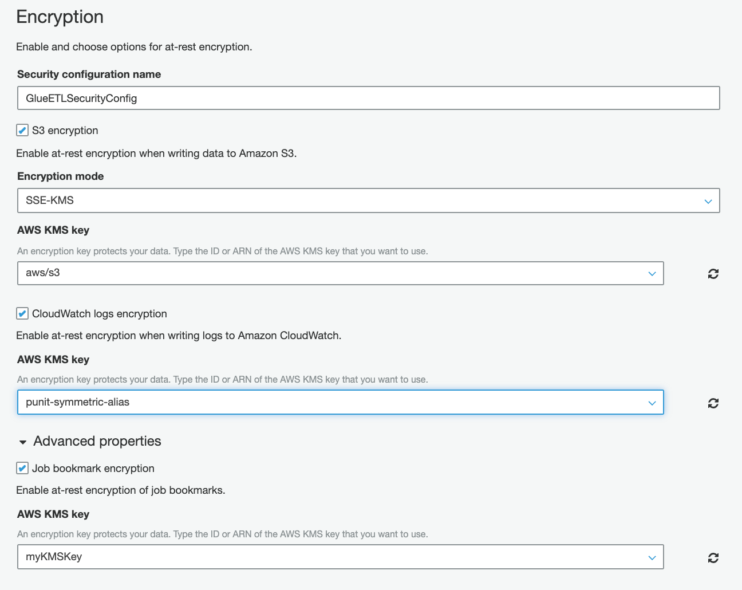Open the aws/s3 KMS key dropdown
This screenshot has height=590, width=742.
[x=332, y=273]
